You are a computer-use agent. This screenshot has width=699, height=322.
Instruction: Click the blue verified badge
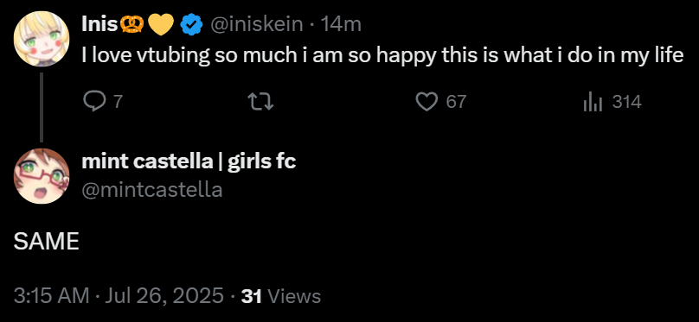191,25
